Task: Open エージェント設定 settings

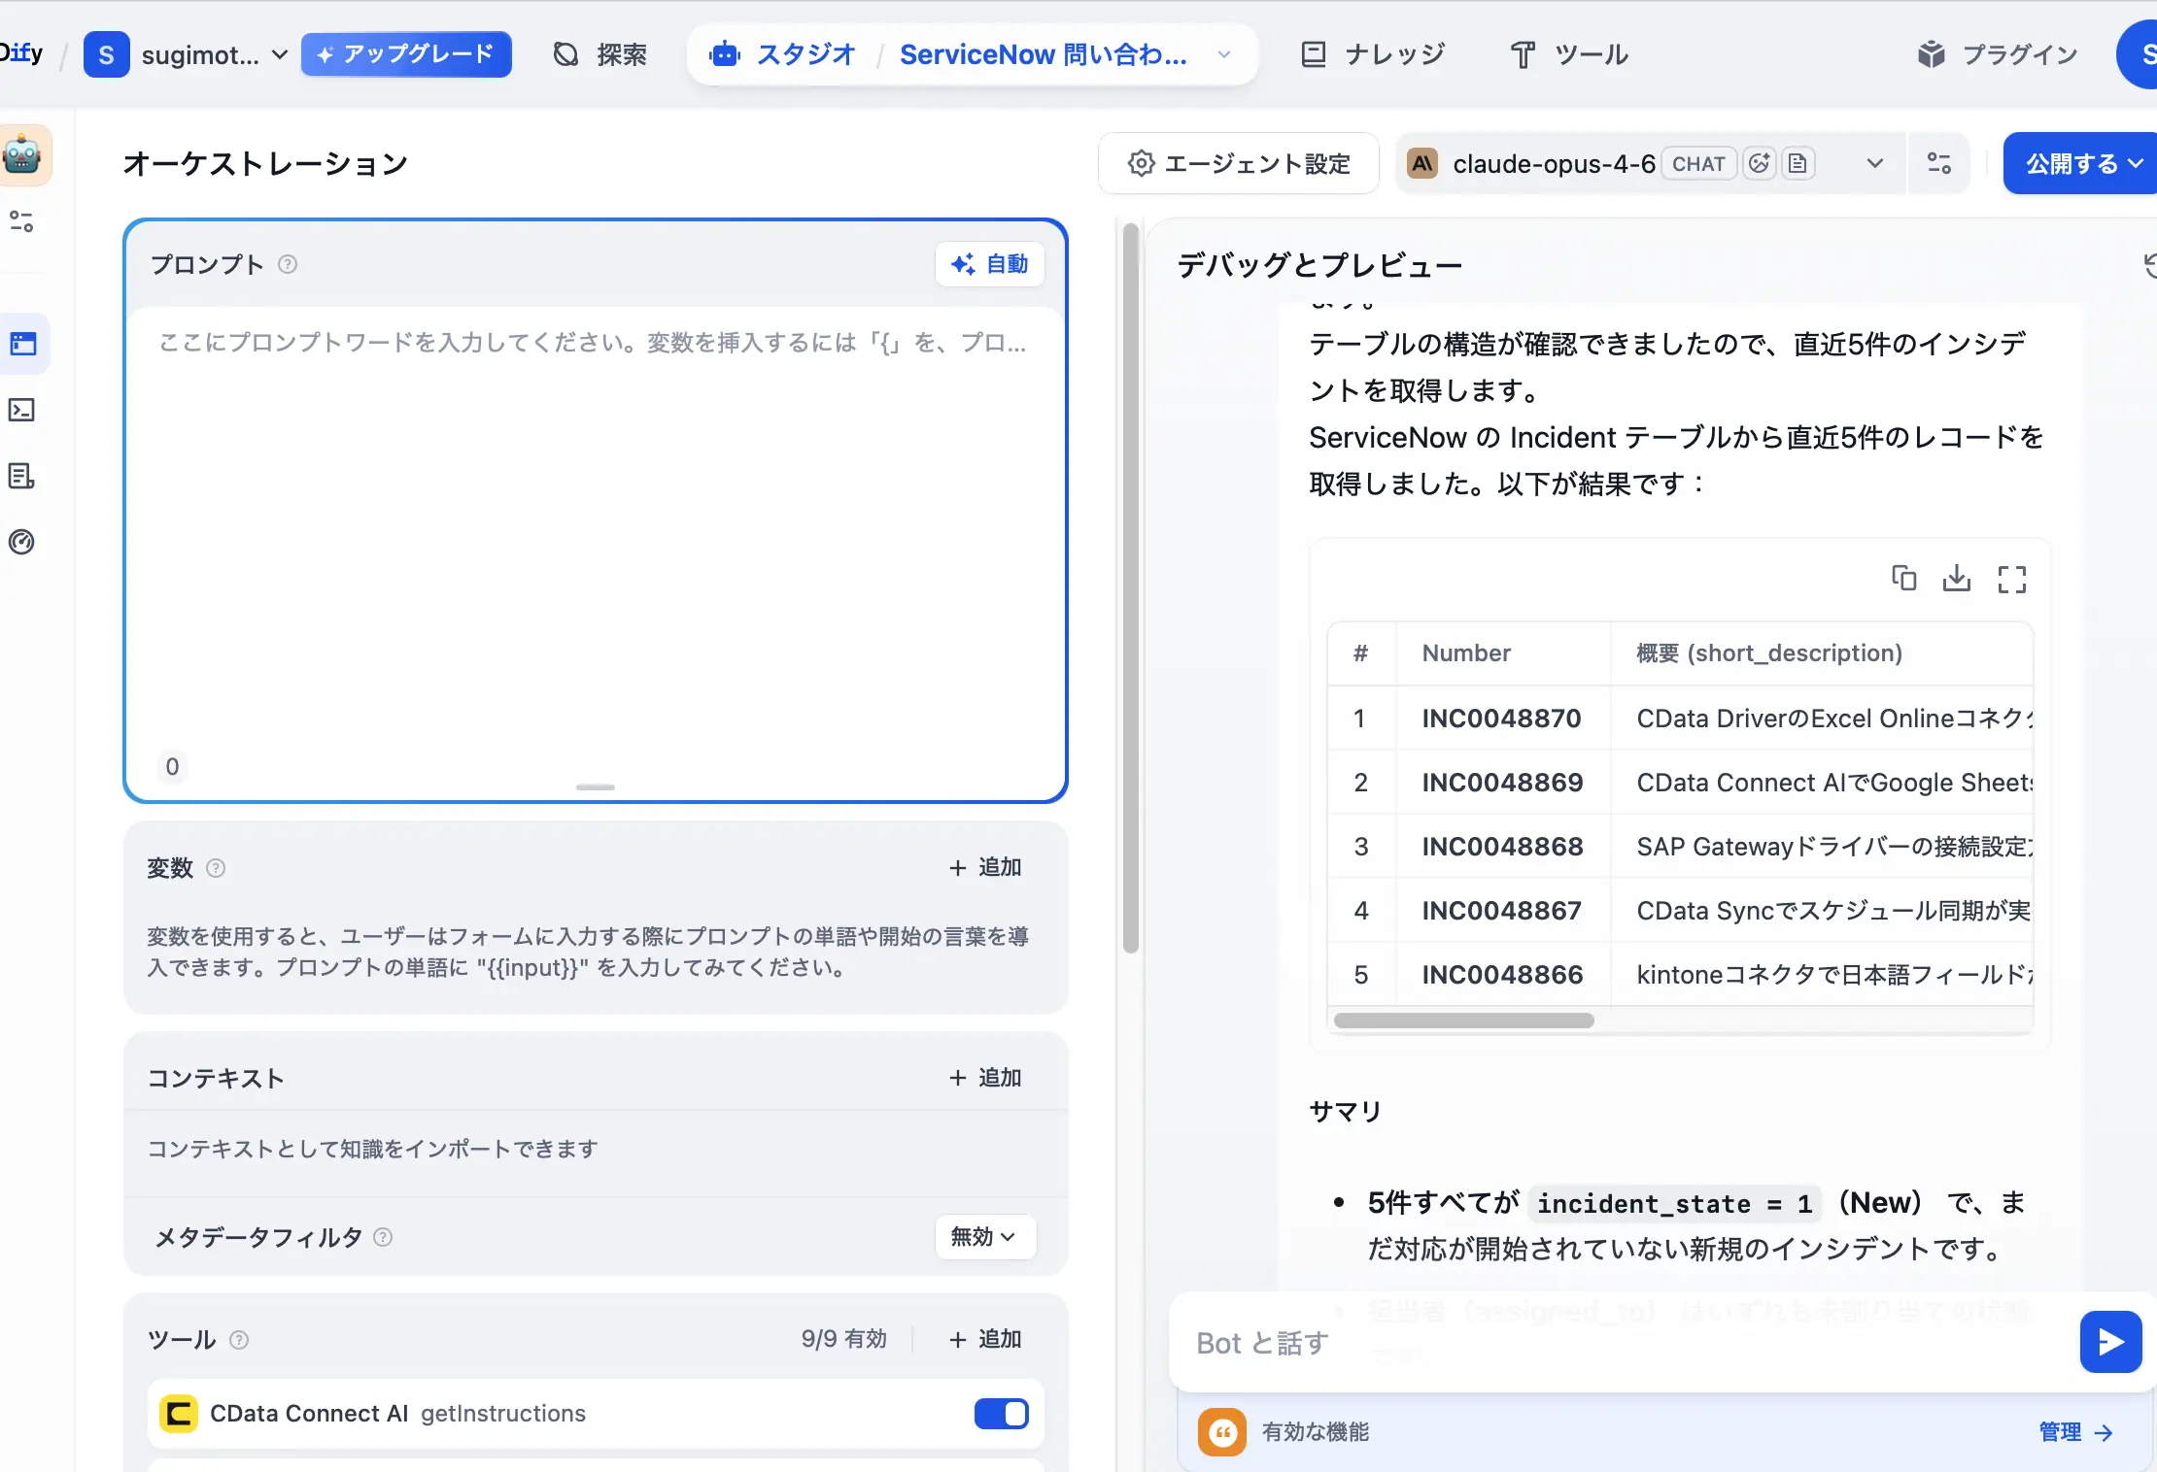Action: click(x=1238, y=163)
